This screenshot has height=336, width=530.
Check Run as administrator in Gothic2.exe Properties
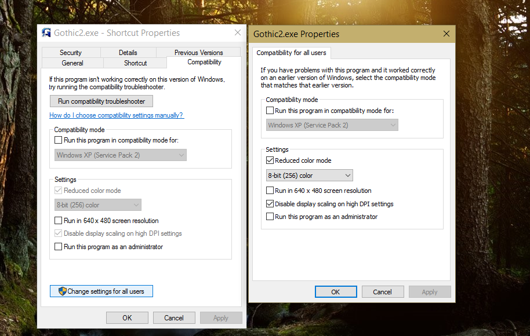(270, 217)
